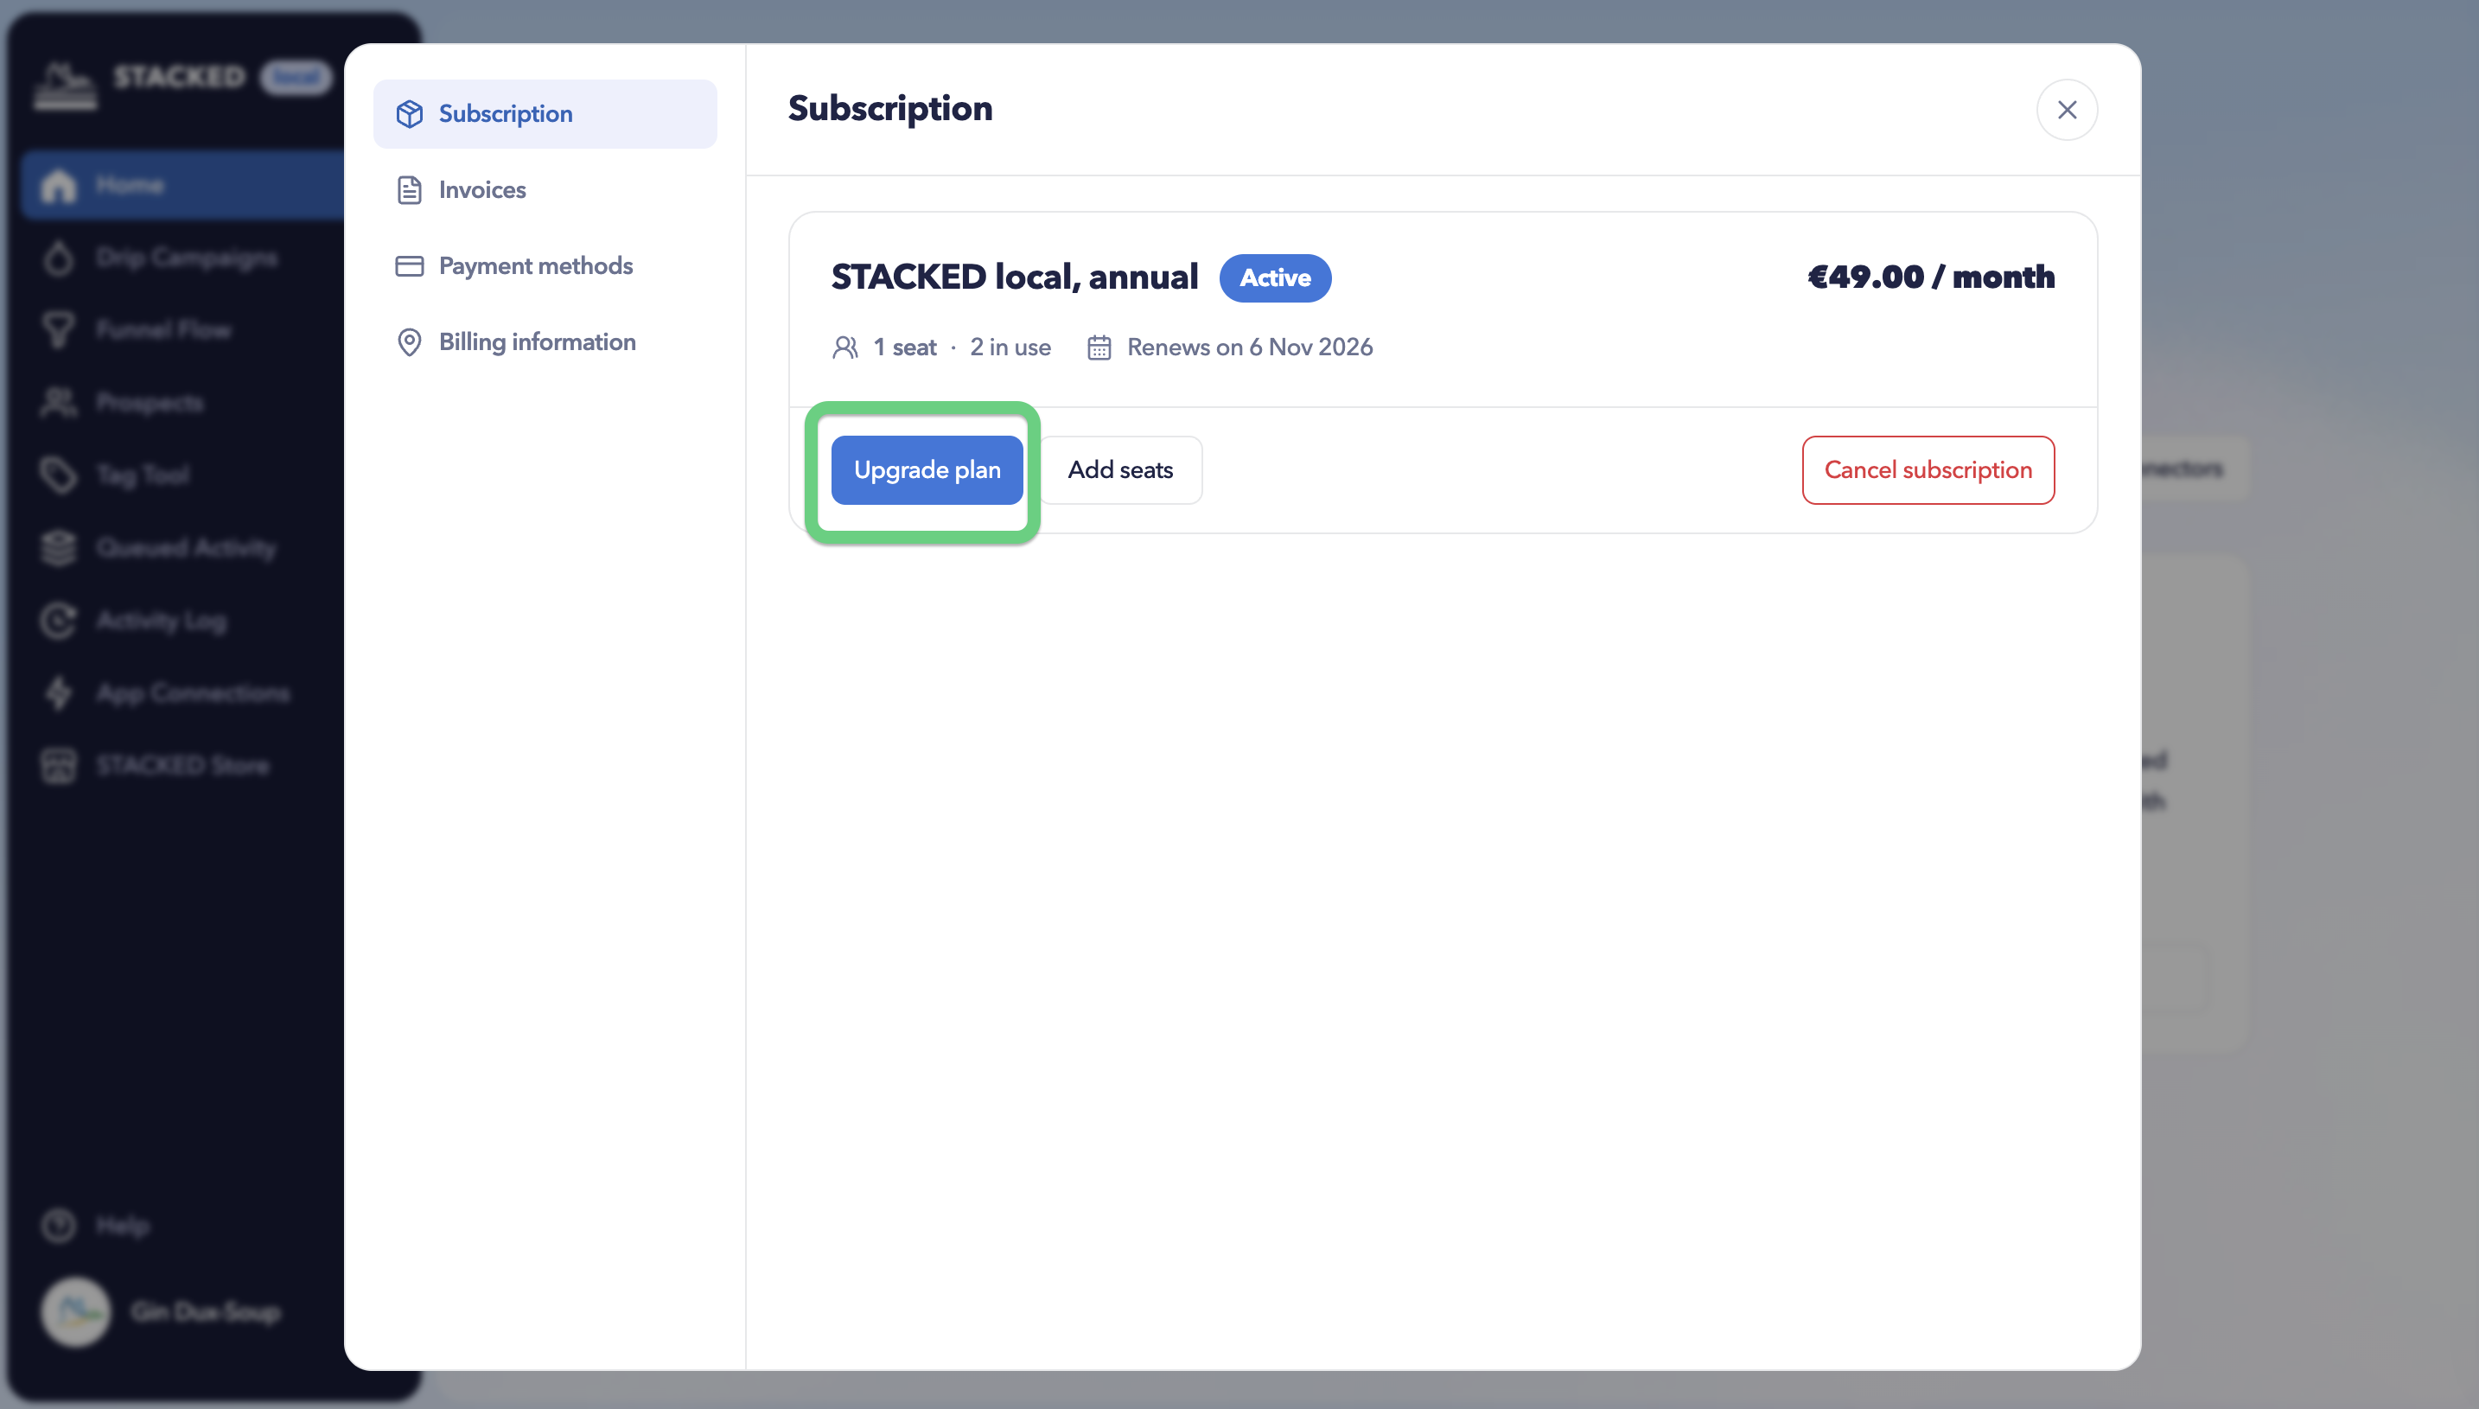Click the "Renews on 6 Nov 2026" text
Screen dimensions: 2479x1409
pos(1249,347)
